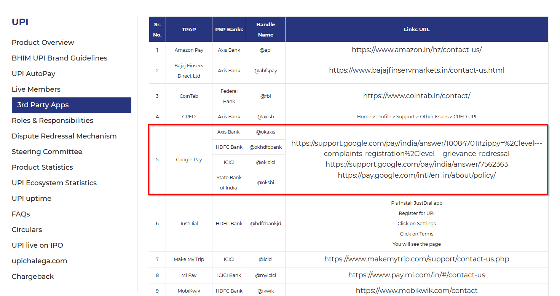Image resolution: width=560 pixels, height=296 pixels.
Task: Select the Bajaj Finserv Direct Ltd cell
Action: 189,71
